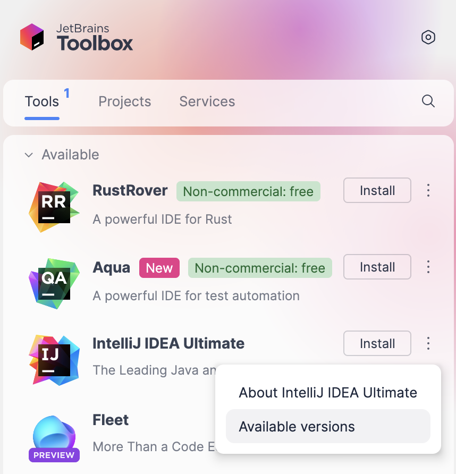The height and width of the screenshot is (474, 456).
Task: Click the Aqua QA icon
Action: [x=54, y=284]
